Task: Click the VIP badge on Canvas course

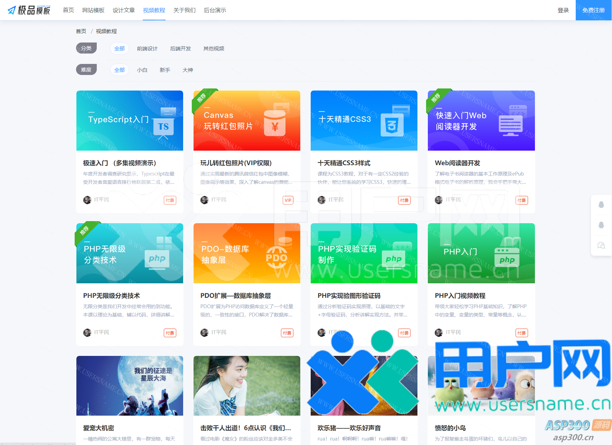Action: pyautogui.click(x=288, y=200)
